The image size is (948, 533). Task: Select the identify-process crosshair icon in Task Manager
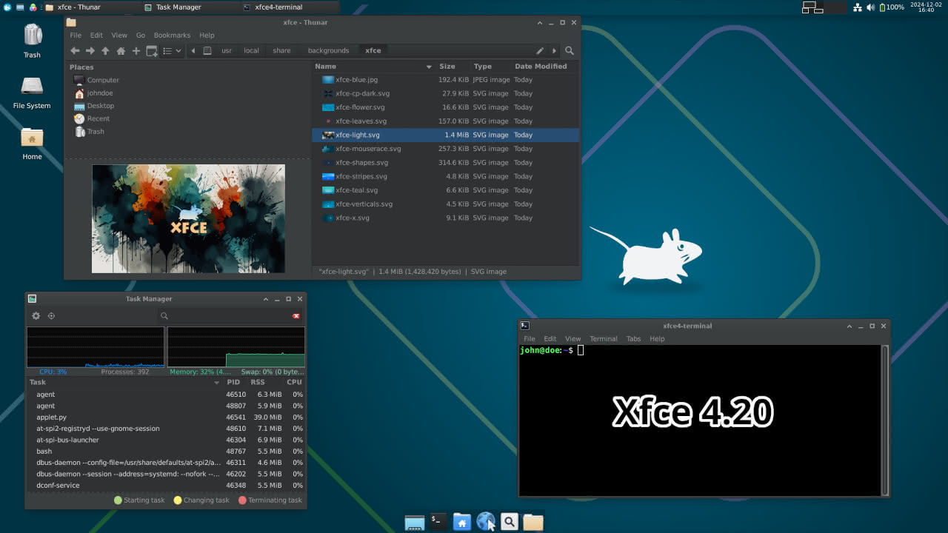pos(51,315)
